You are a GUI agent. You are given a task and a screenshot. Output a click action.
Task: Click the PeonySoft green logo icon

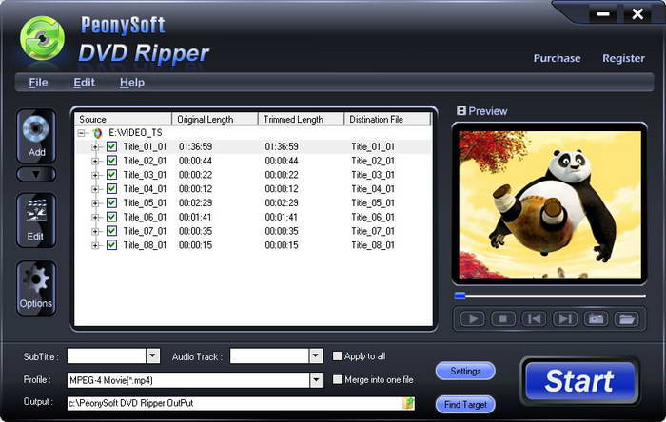point(43,39)
